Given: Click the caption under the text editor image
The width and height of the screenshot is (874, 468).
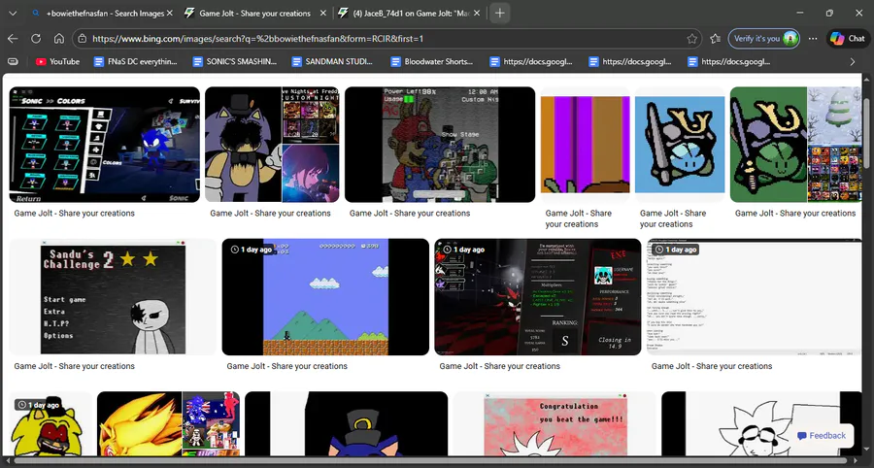Looking at the screenshot, I should [x=712, y=366].
